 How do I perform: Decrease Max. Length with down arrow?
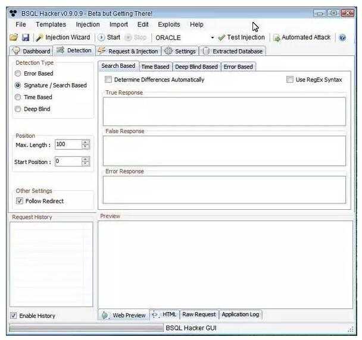pyautogui.click(x=86, y=147)
